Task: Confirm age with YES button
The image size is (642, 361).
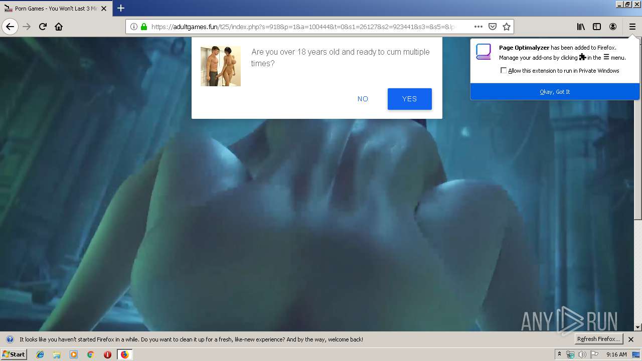Action: pos(410,99)
